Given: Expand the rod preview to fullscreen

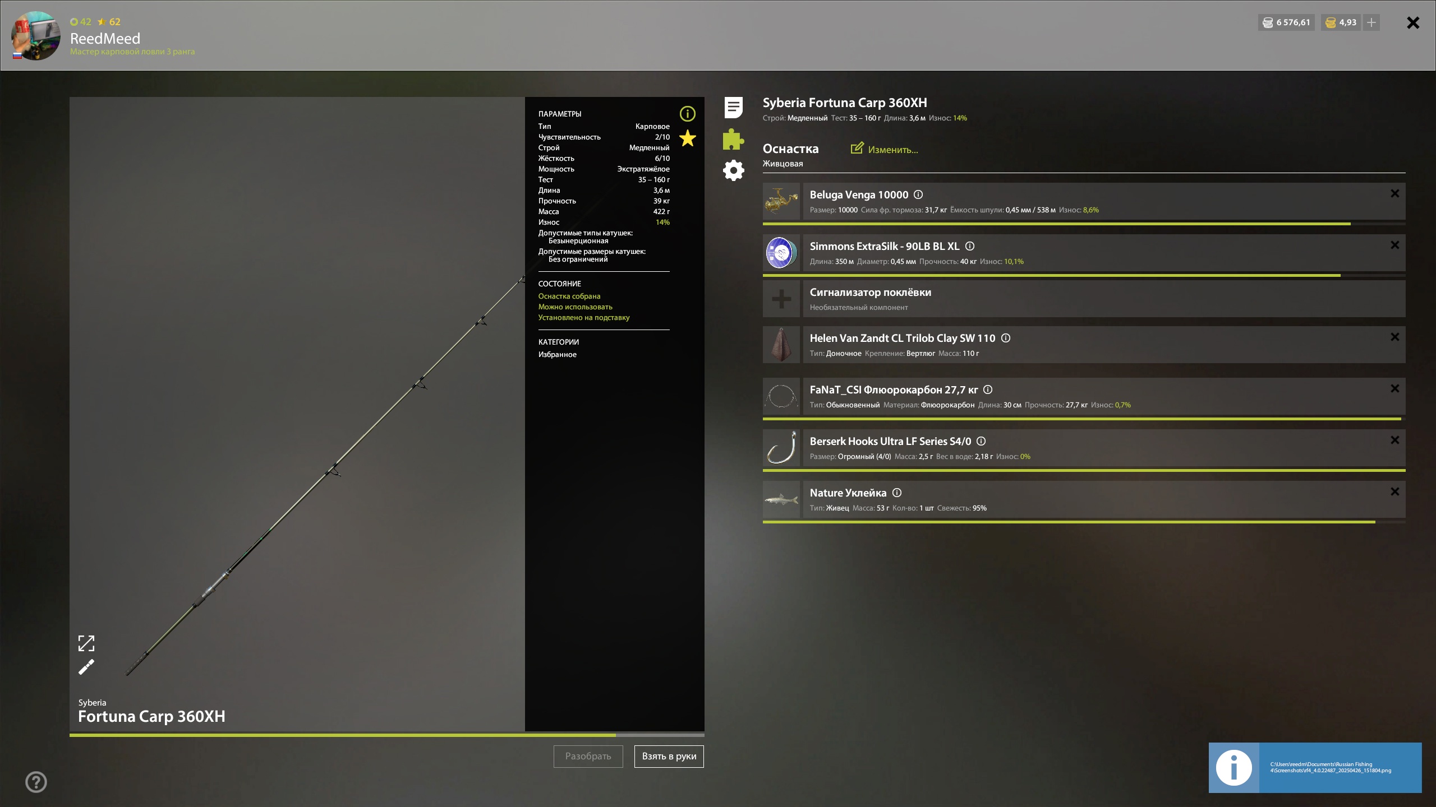Looking at the screenshot, I should (86, 643).
